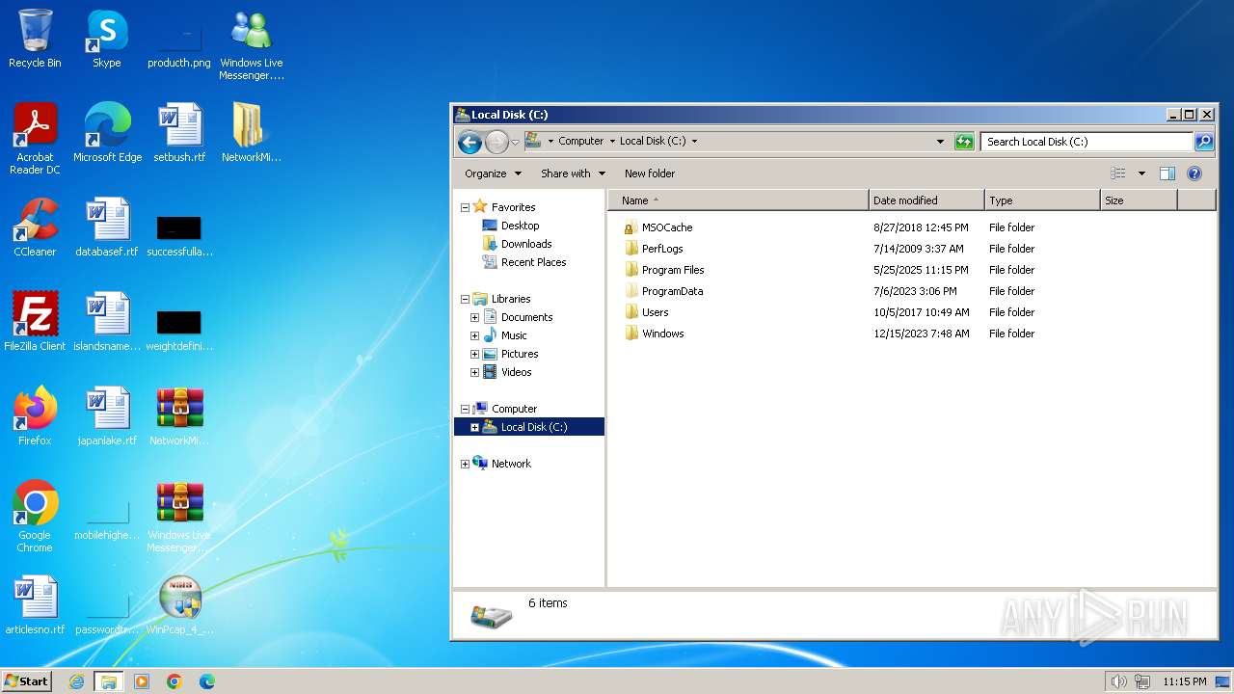
Task: Launch Google Chrome desktop shortcut
Action: click(35, 517)
